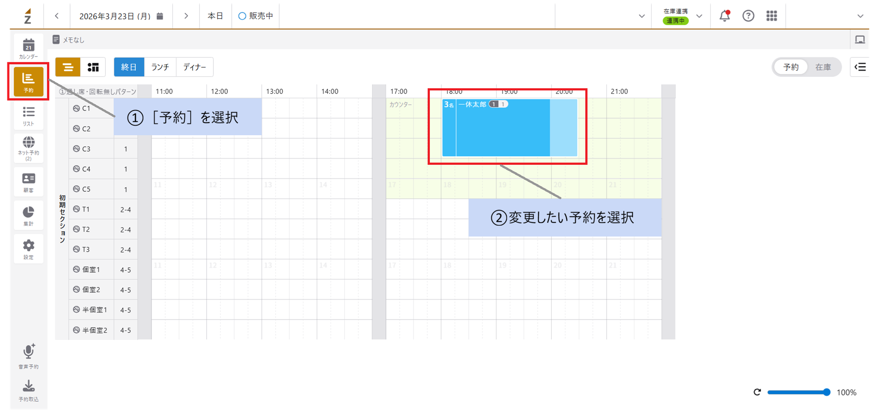Click the refresh zoom reset icon
This screenshot has height=410, width=871.
click(757, 392)
